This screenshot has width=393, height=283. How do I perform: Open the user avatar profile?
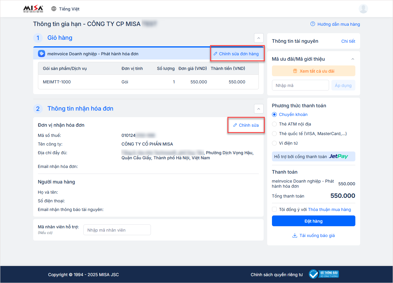(x=363, y=9)
